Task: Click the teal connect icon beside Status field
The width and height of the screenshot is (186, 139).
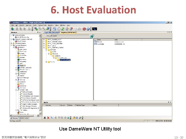Action: point(92,36)
